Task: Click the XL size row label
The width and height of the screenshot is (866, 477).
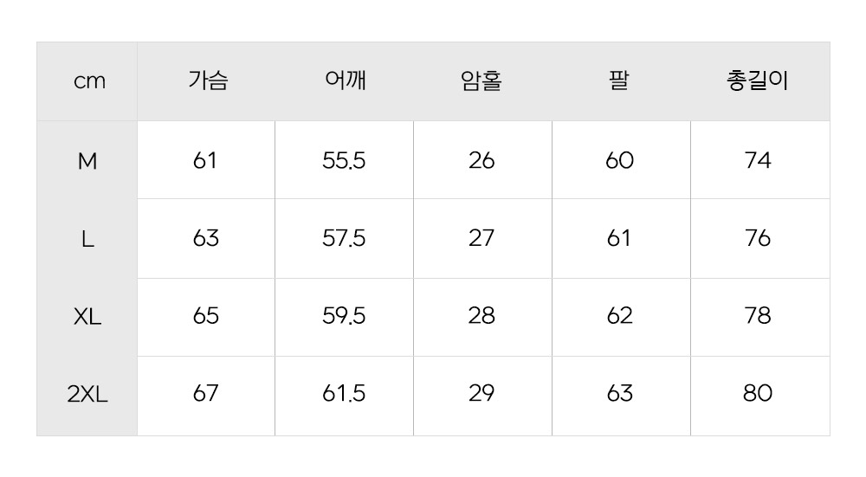Action: click(x=87, y=316)
